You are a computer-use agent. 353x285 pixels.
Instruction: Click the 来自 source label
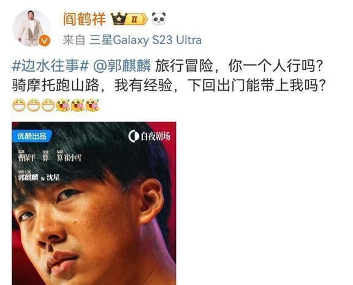coord(74,40)
